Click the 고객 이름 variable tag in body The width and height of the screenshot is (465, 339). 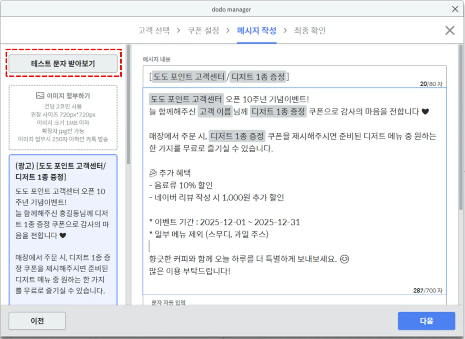215,111
